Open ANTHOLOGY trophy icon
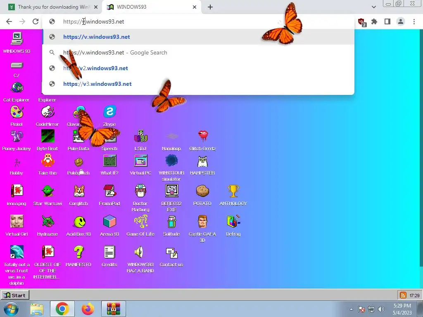Screen dimensions: 423x317 (233, 191)
